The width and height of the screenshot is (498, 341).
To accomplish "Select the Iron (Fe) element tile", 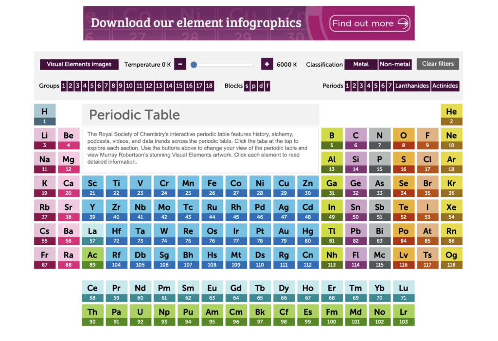I will coord(212,186).
